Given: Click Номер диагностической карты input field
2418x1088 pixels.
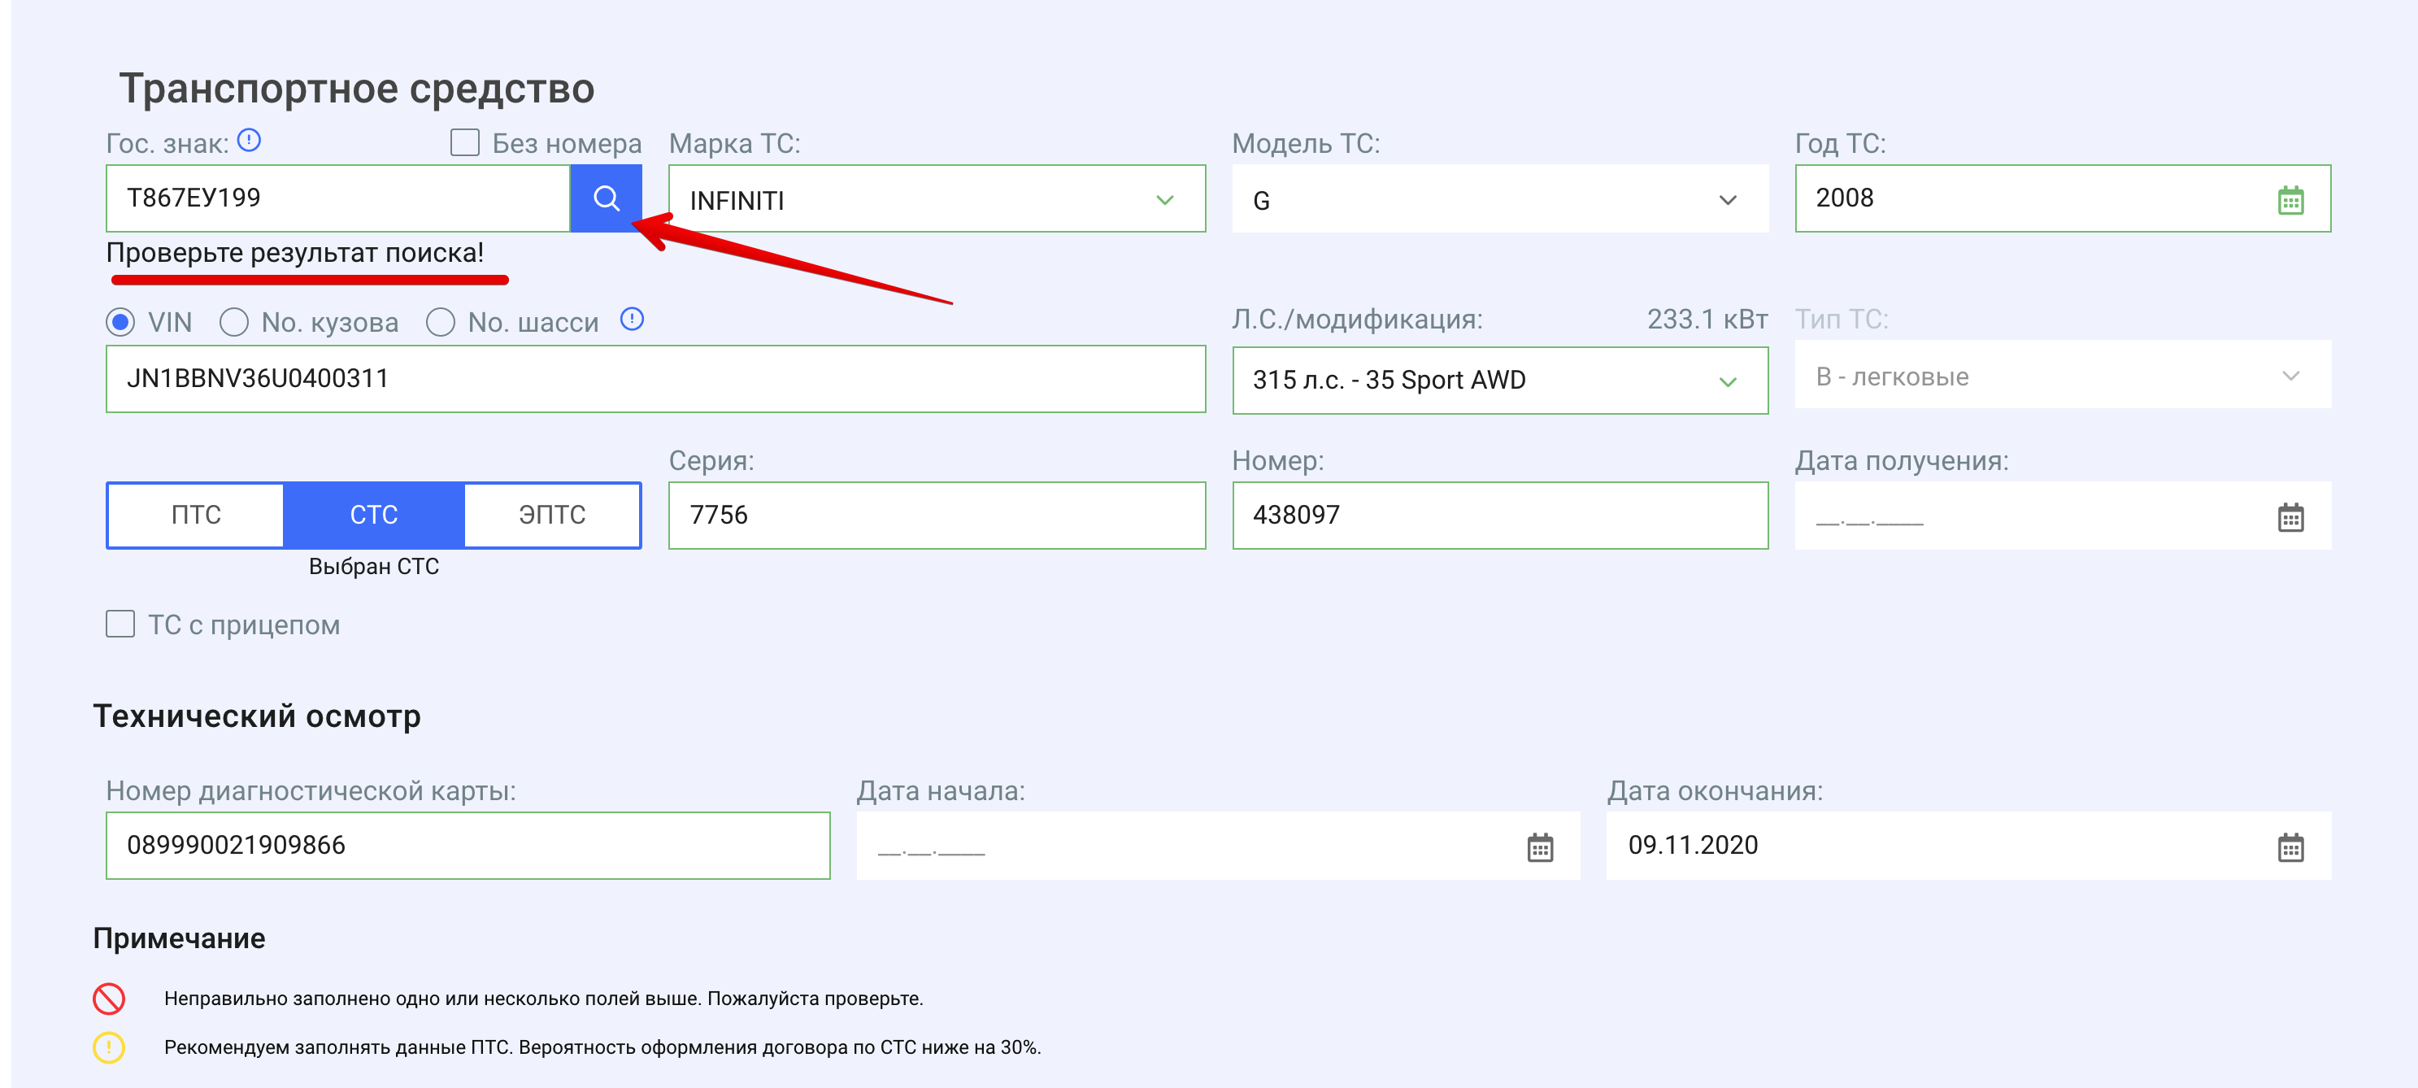Looking at the screenshot, I should pos(468,846).
